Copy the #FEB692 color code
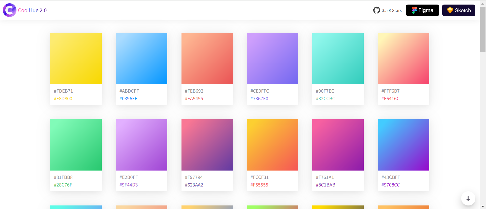Viewport: 486px width, 209px height. (194, 91)
